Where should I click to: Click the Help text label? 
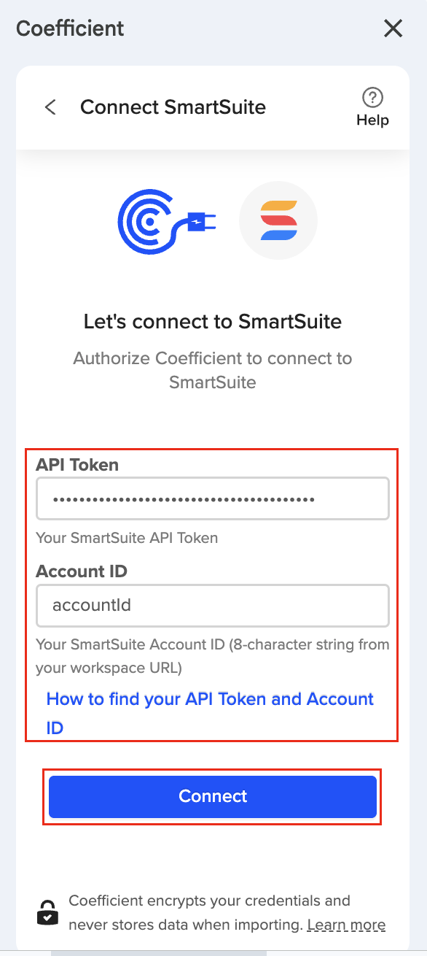coord(372,120)
